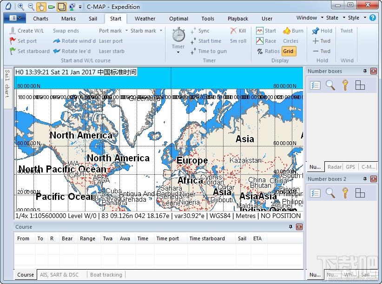Switch to the Radar panel tab
This screenshot has height=284, width=382.
tap(334, 167)
